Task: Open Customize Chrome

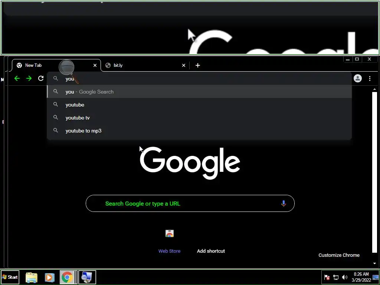Action: (339, 255)
